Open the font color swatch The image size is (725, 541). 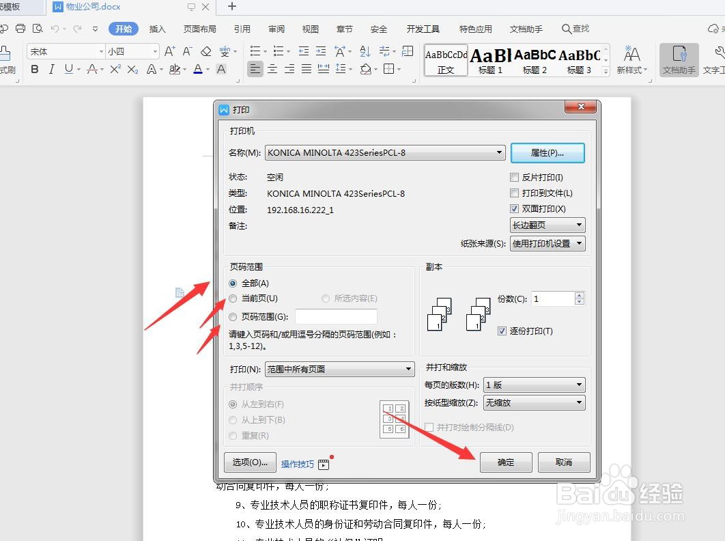point(197,69)
